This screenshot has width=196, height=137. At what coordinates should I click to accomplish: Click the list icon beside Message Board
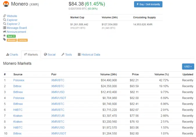(4, 28)
